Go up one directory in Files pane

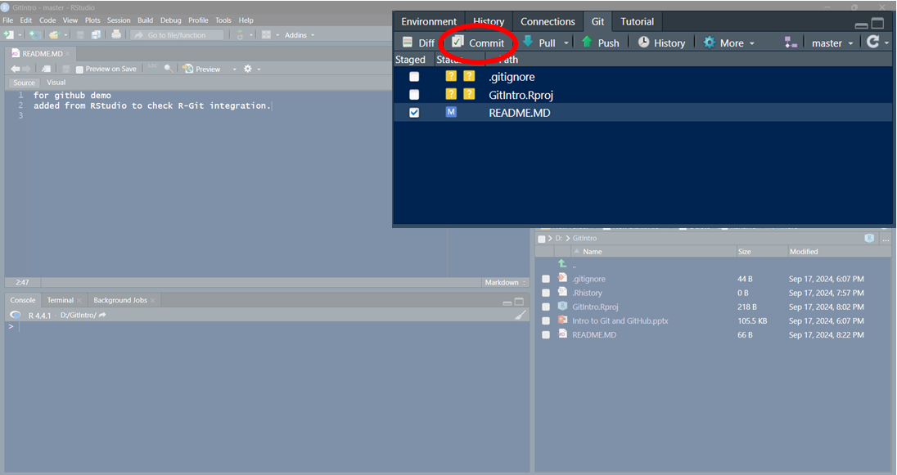[562, 263]
